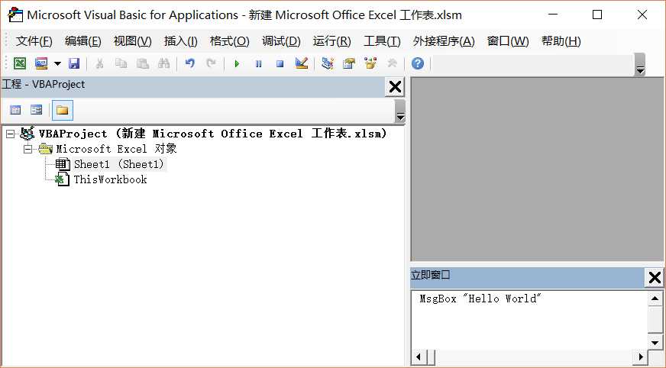Open the Object Browser toolbar icon
This screenshot has height=368, width=666.
370,63
